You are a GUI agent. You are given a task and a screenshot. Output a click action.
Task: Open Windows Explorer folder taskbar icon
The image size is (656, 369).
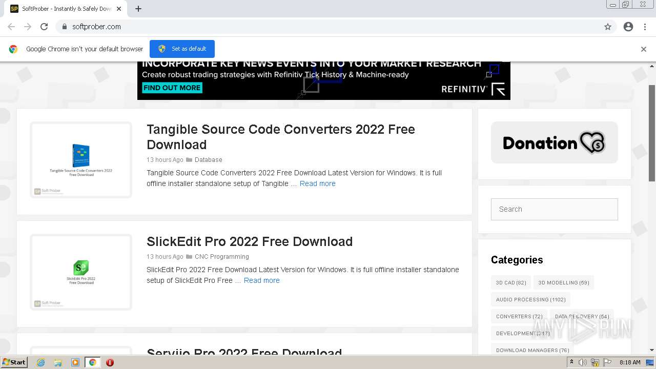point(58,362)
